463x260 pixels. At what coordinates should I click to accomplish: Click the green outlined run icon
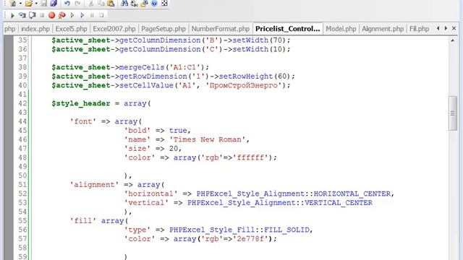(x=72, y=15)
